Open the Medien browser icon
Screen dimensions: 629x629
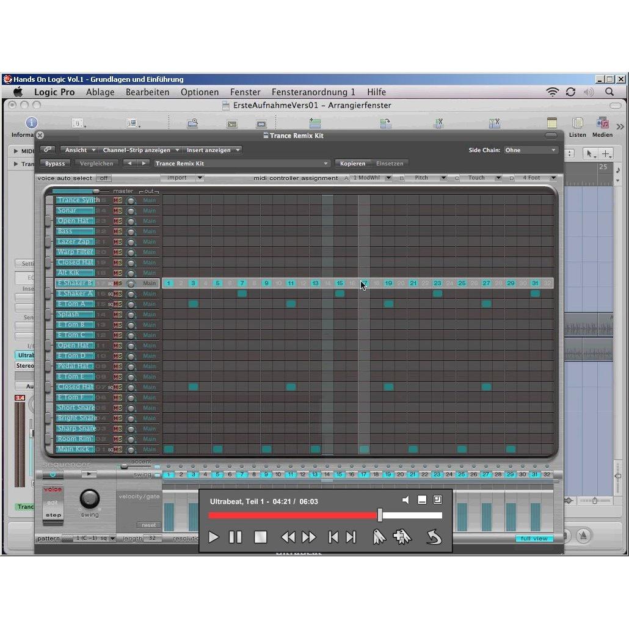tap(602, 123)
